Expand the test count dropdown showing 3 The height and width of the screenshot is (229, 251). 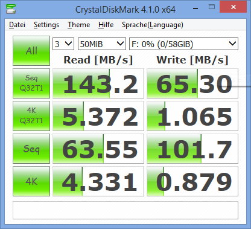click(x=63, y=44)
